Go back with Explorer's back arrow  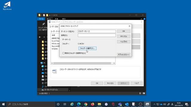[40, 37]
